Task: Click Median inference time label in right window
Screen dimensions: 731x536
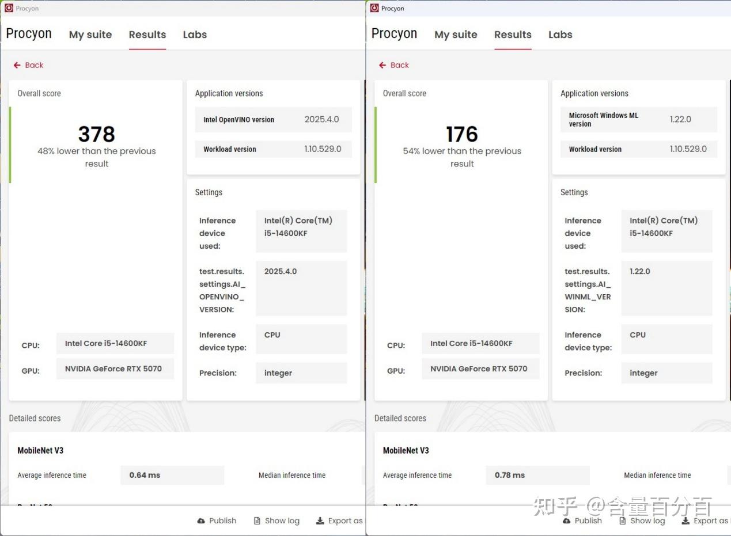Action: tap(657, 475)
